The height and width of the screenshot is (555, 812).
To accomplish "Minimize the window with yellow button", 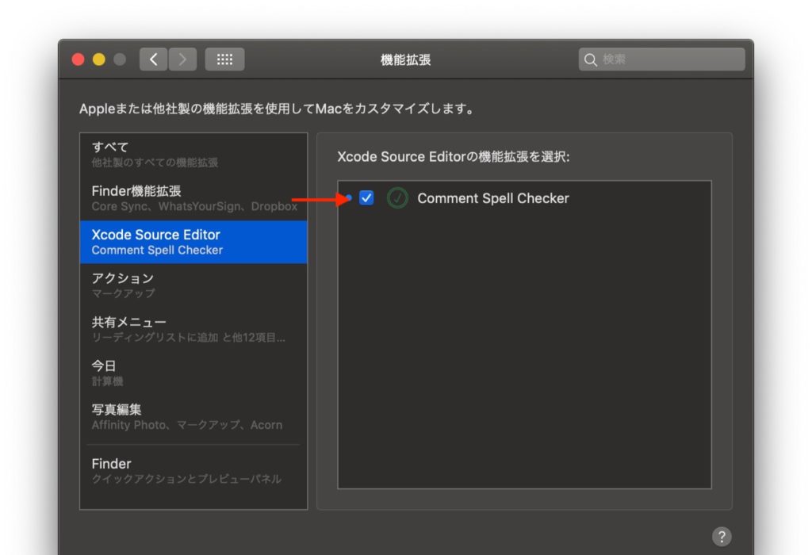I will tap(98, 59).
